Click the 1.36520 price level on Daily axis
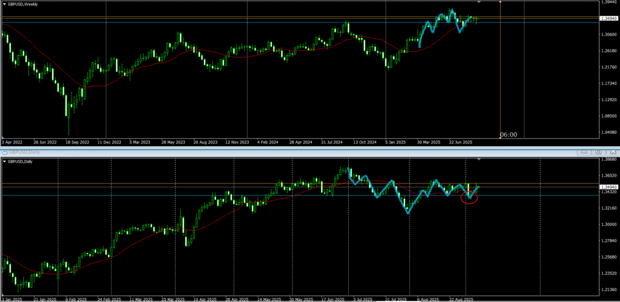The image size is (620, 302). (x=609, y=175)
